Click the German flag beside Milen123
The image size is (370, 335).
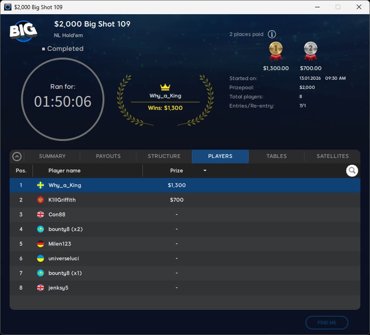40,244
